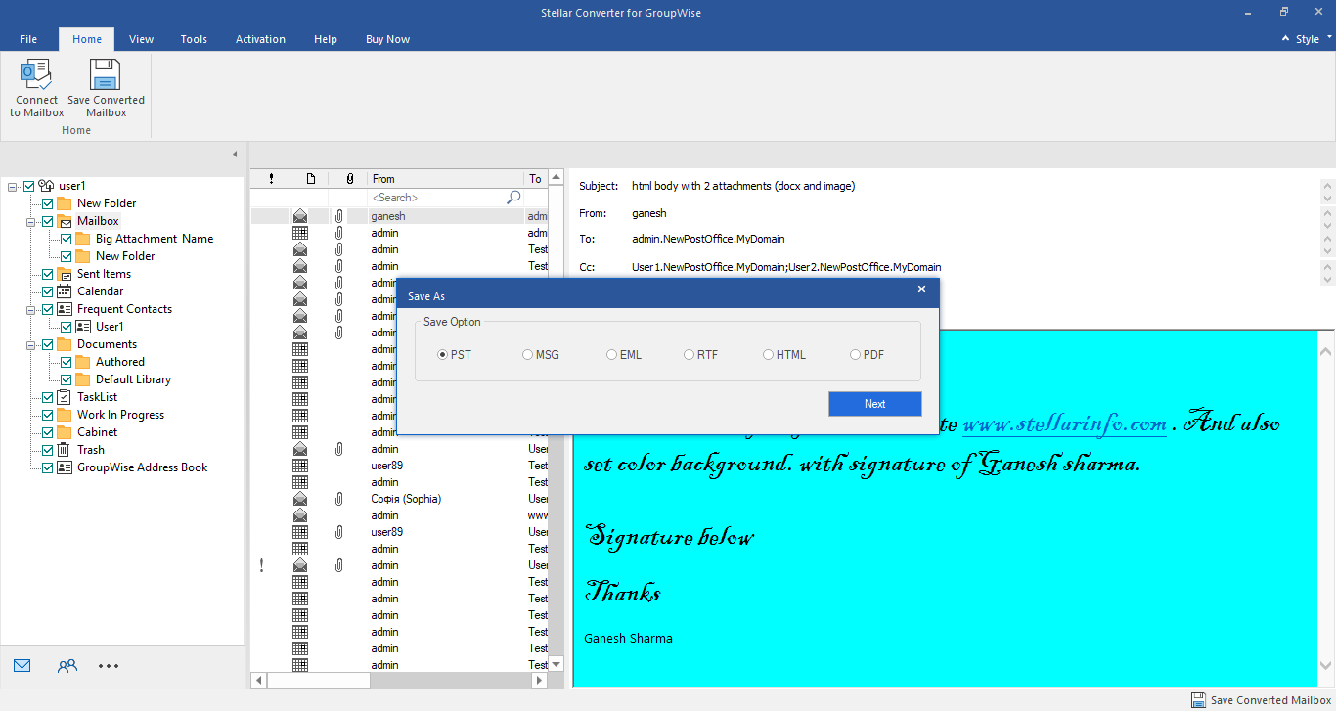Click the user1 root mailbox icon
The image size is (1336, 711).
click(46, 186)
